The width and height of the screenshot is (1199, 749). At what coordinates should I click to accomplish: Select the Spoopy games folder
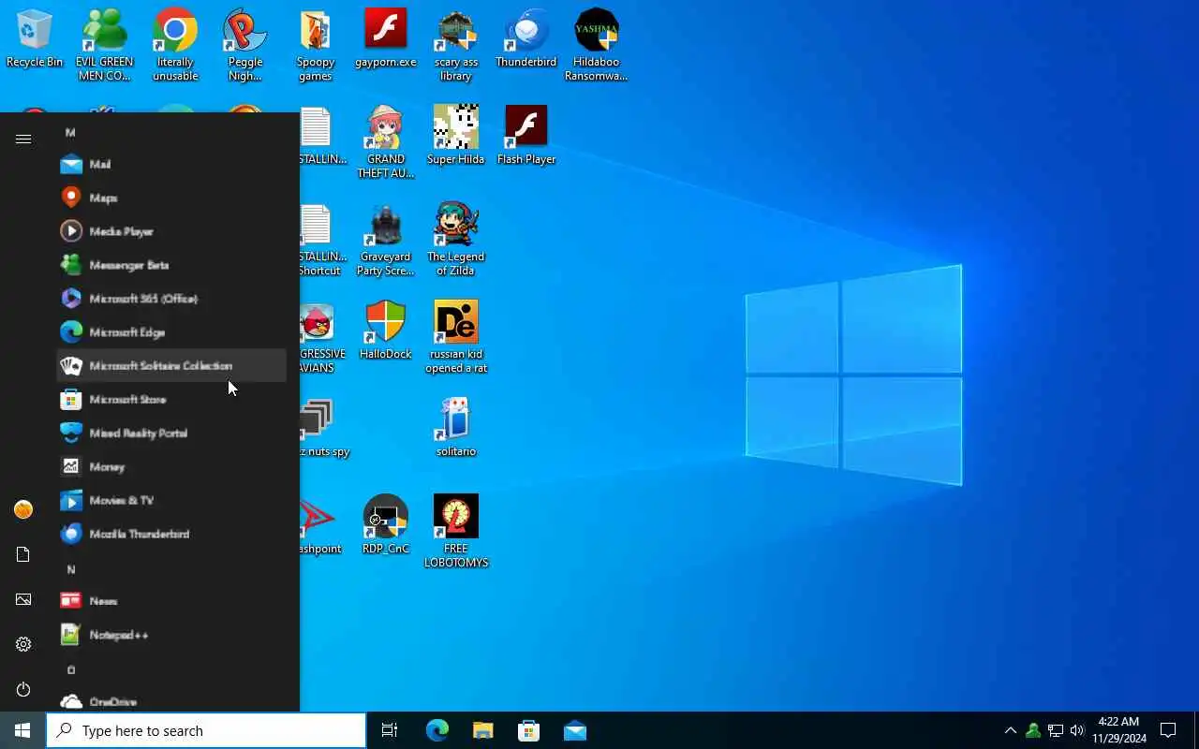(316, 45)
